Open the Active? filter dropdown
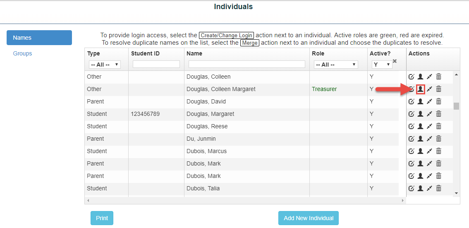Screen dimensions: 469x228 click(x=382, y=64)
